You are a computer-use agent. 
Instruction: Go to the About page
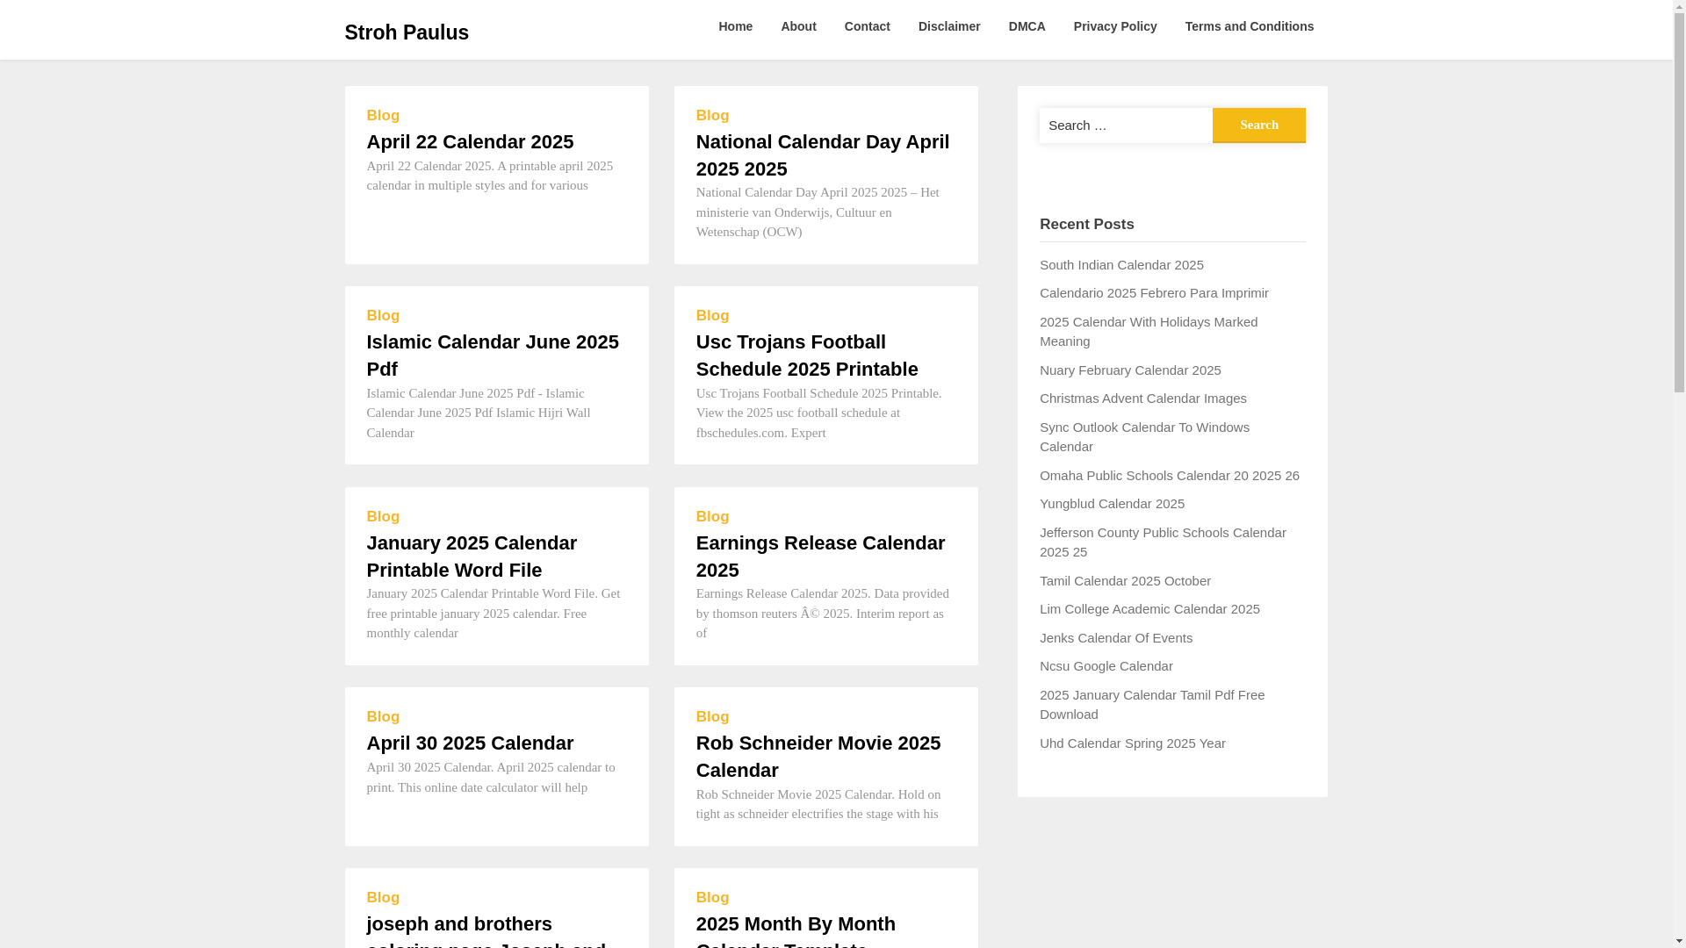pyautogui.click(x=797, y=26)
